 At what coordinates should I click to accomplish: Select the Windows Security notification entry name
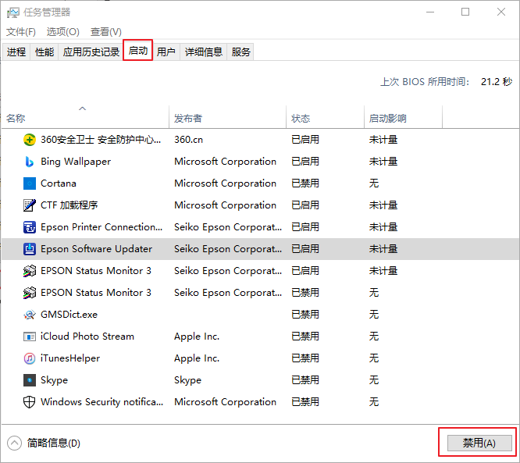[102, 402]
